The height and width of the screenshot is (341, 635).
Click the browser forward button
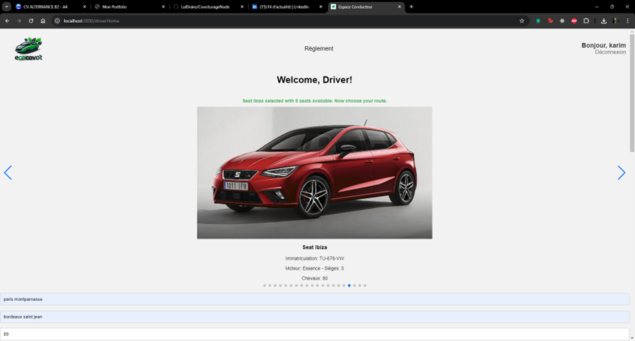(x=19, y=21)
